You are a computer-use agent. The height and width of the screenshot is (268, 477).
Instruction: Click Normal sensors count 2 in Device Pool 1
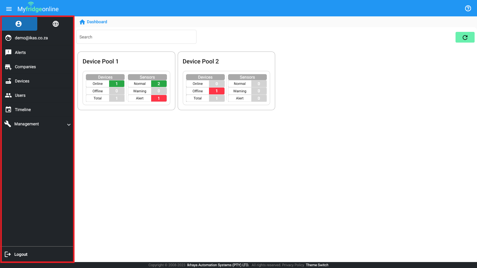pyautogui.click(x=159, y=84)
